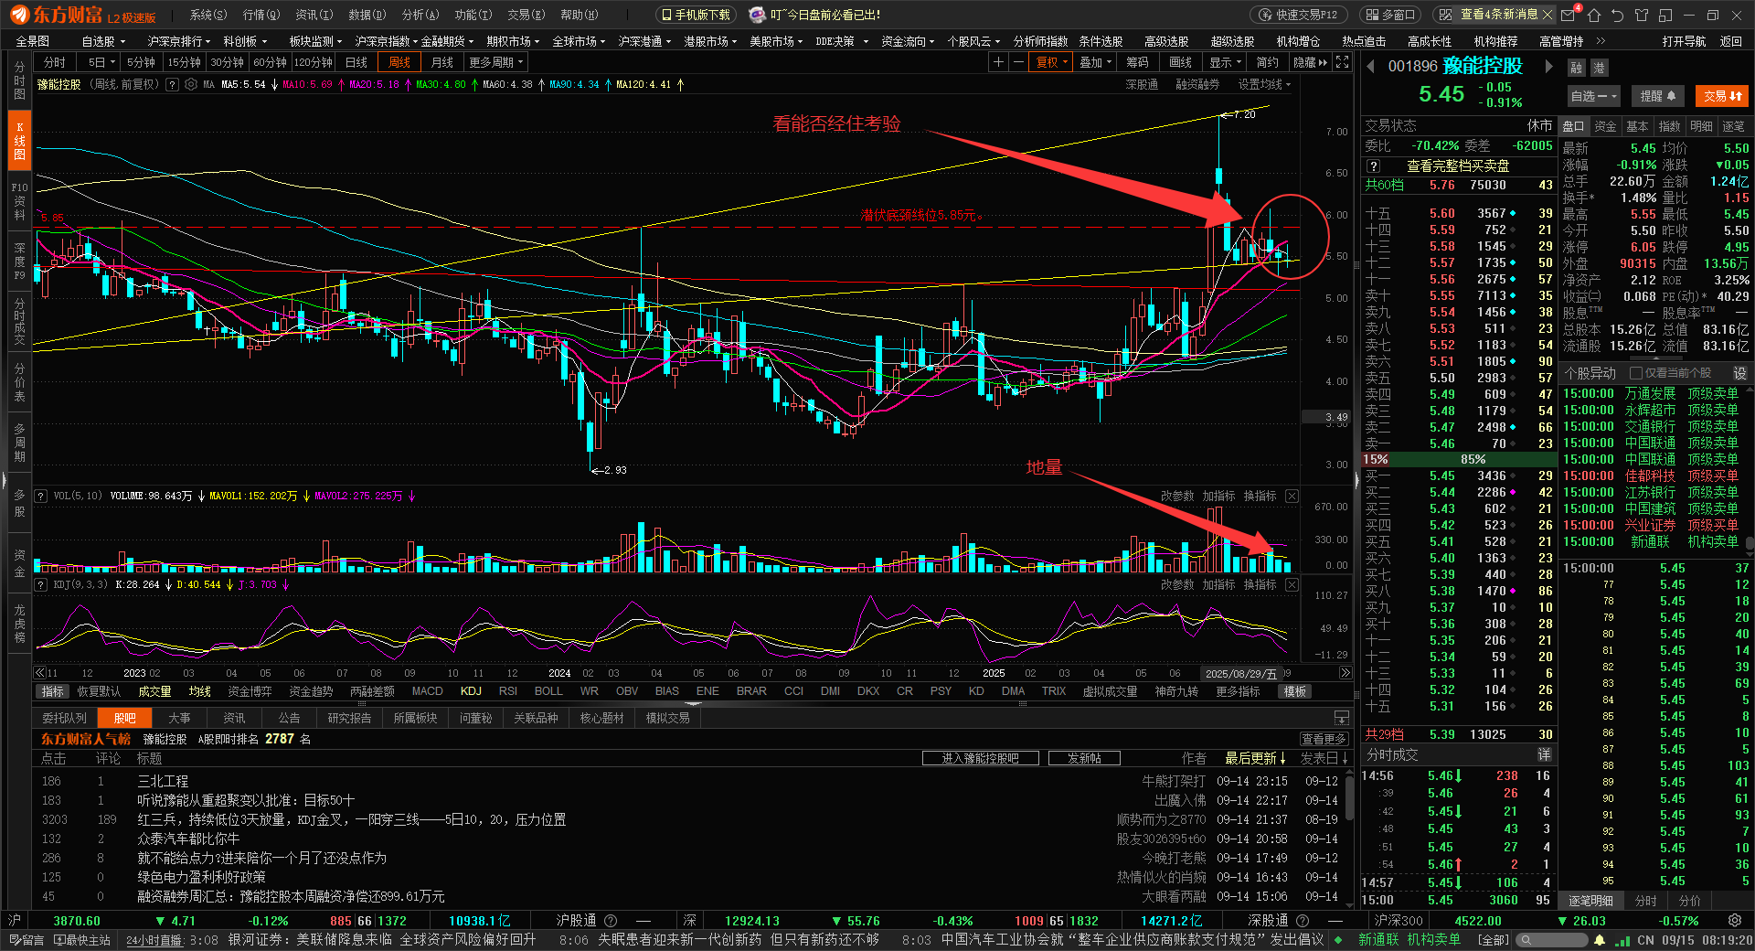Open MA settings gear icon beside stock name
Screen dimensions: 1755x951
(191, 84)
